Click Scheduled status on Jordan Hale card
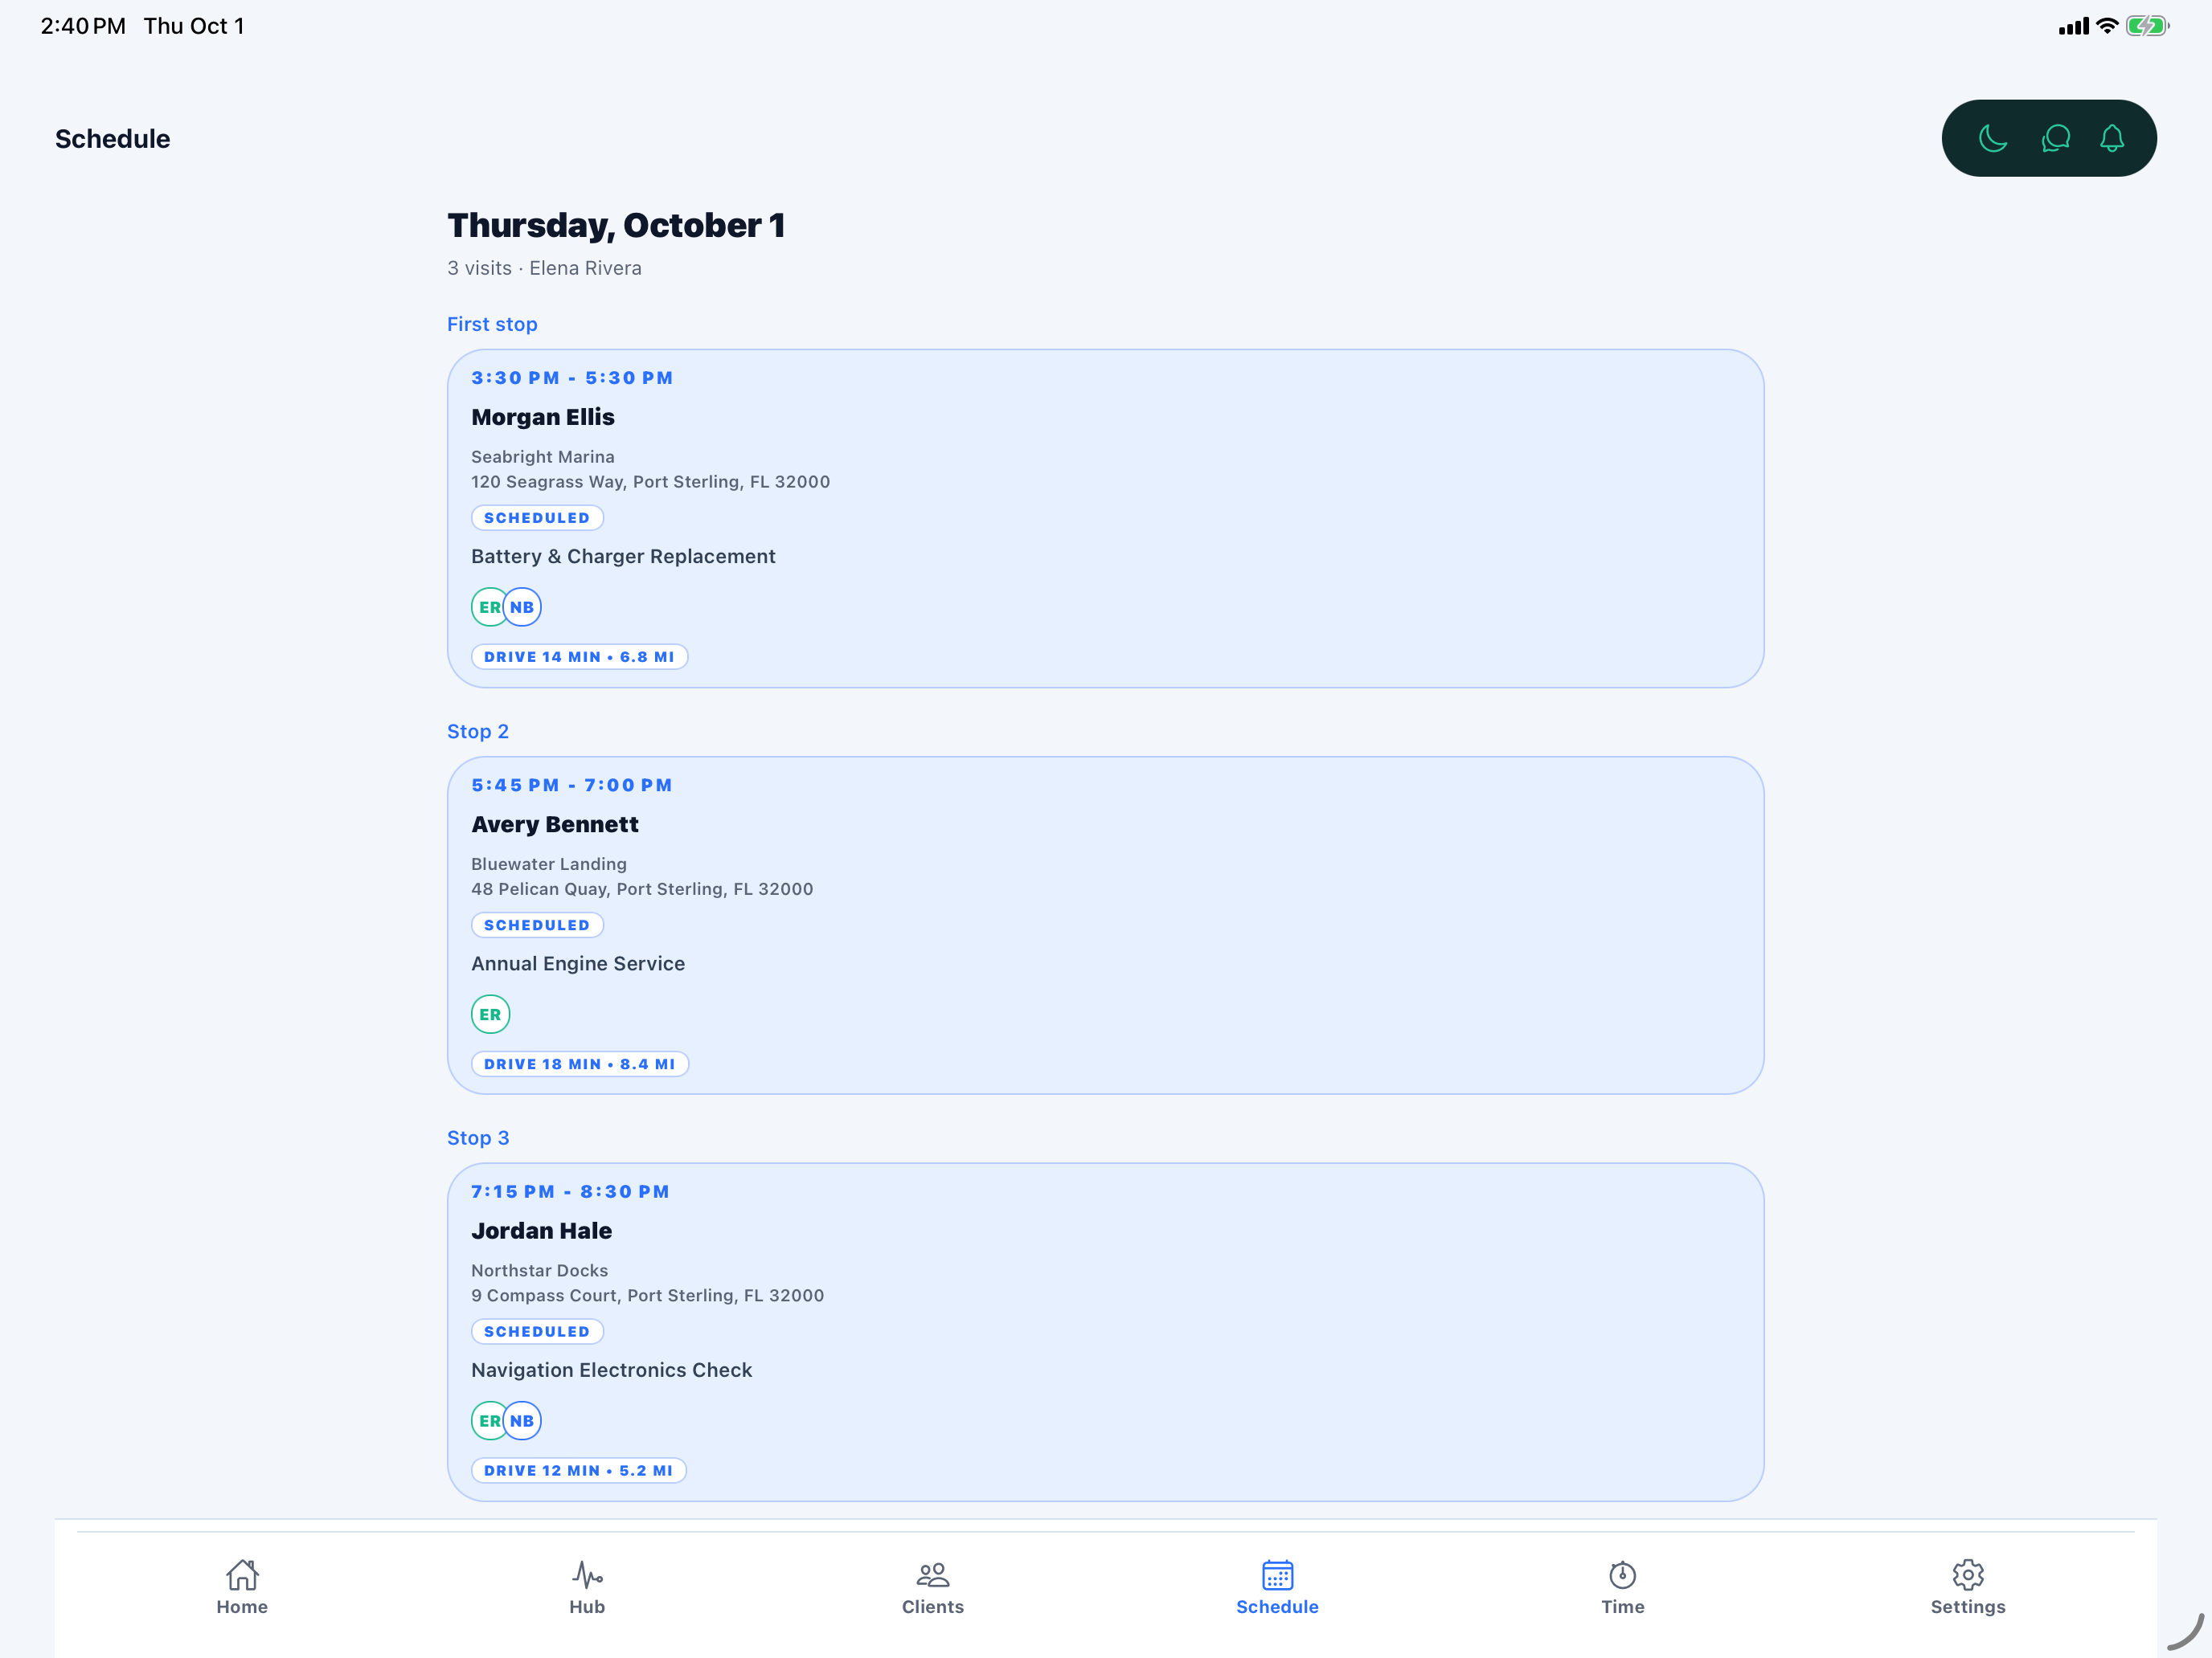 tap(537, 1331)
